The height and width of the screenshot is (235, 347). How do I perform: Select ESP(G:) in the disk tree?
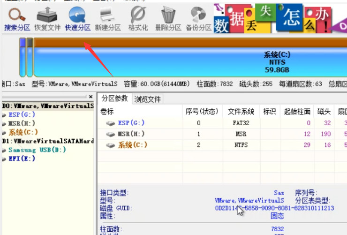tap(22, 114)
